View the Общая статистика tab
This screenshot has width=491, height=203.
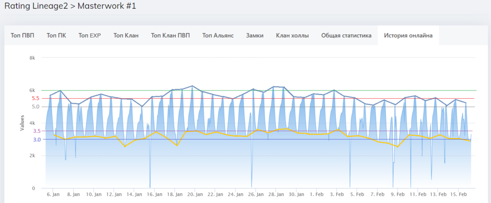(x=346, y=35)
